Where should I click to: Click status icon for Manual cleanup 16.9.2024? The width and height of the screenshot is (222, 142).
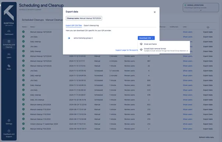(x=23, y=129)
